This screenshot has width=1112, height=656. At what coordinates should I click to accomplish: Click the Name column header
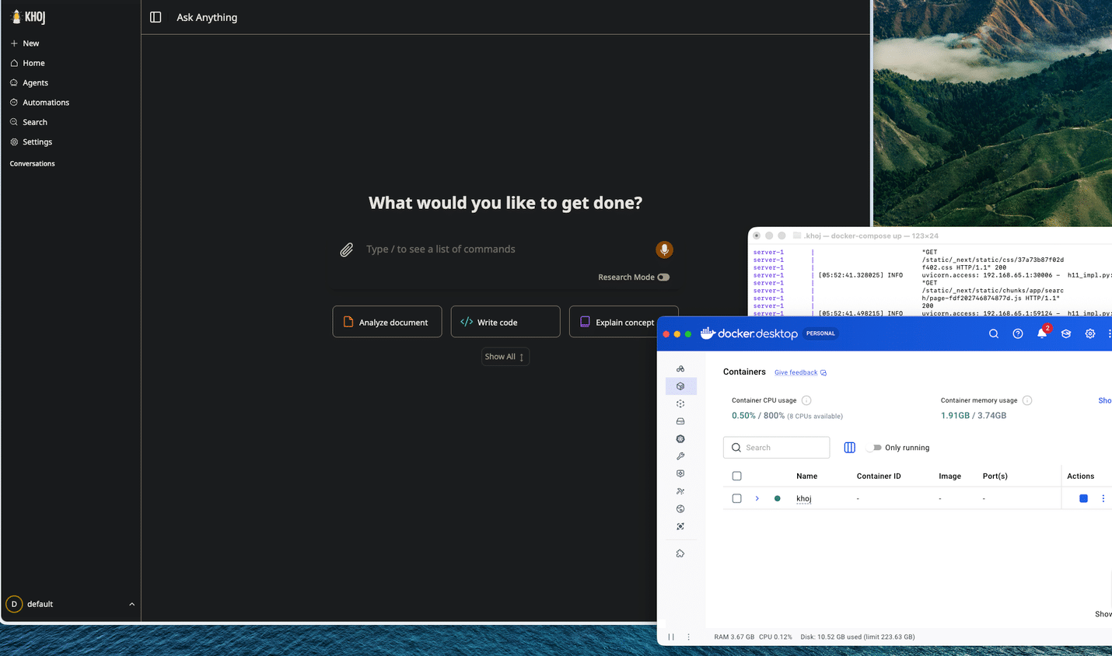pyautogui.click(x=806, y=476)
